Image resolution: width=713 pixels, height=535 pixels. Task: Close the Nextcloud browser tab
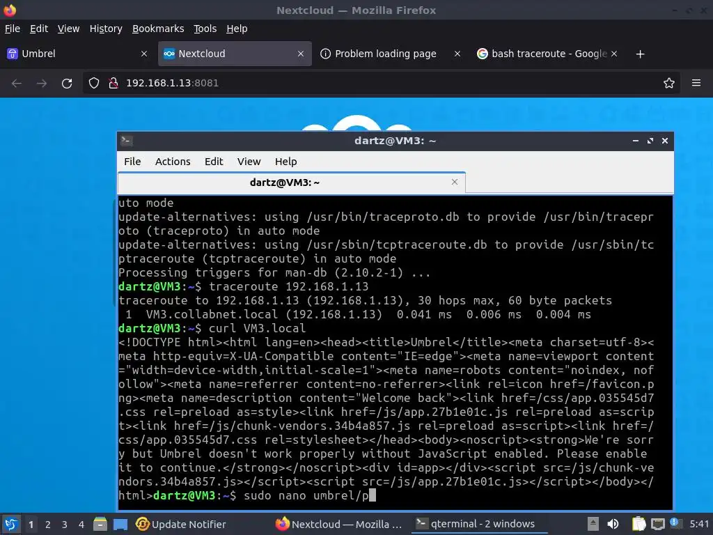point(301,54)
